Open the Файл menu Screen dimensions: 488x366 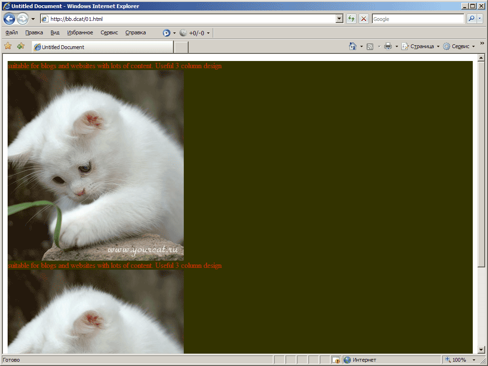[11, 32]
